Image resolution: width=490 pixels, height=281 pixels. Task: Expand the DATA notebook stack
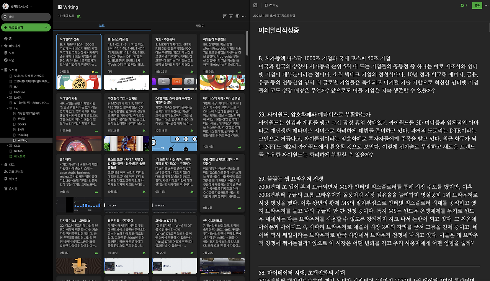point(8,97)
